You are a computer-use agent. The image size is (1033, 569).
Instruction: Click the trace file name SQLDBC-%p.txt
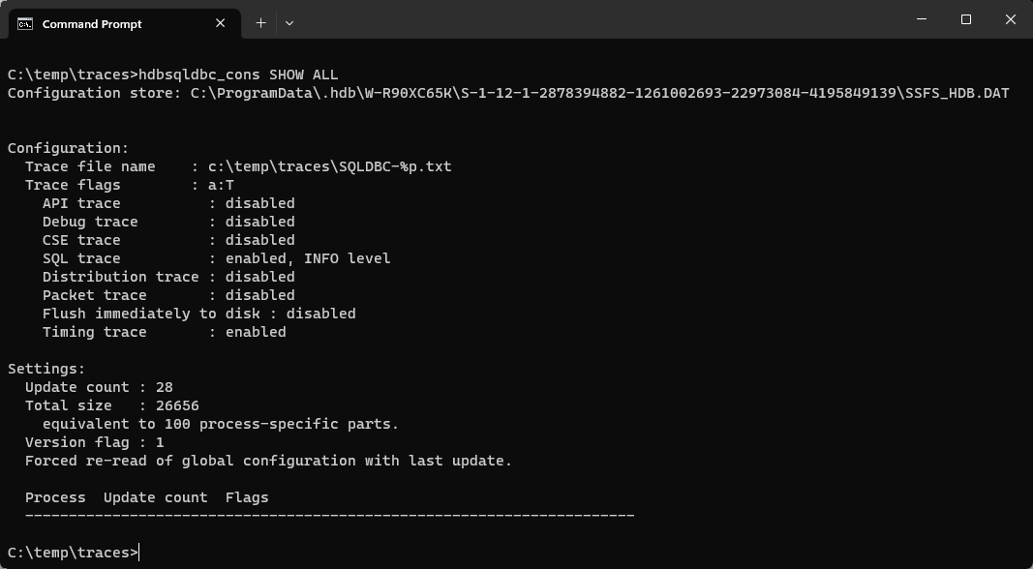coord(329,166)
